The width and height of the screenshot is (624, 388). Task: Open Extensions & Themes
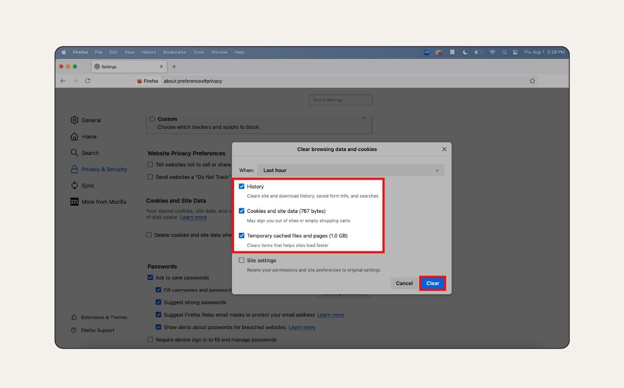coord(99,317)
